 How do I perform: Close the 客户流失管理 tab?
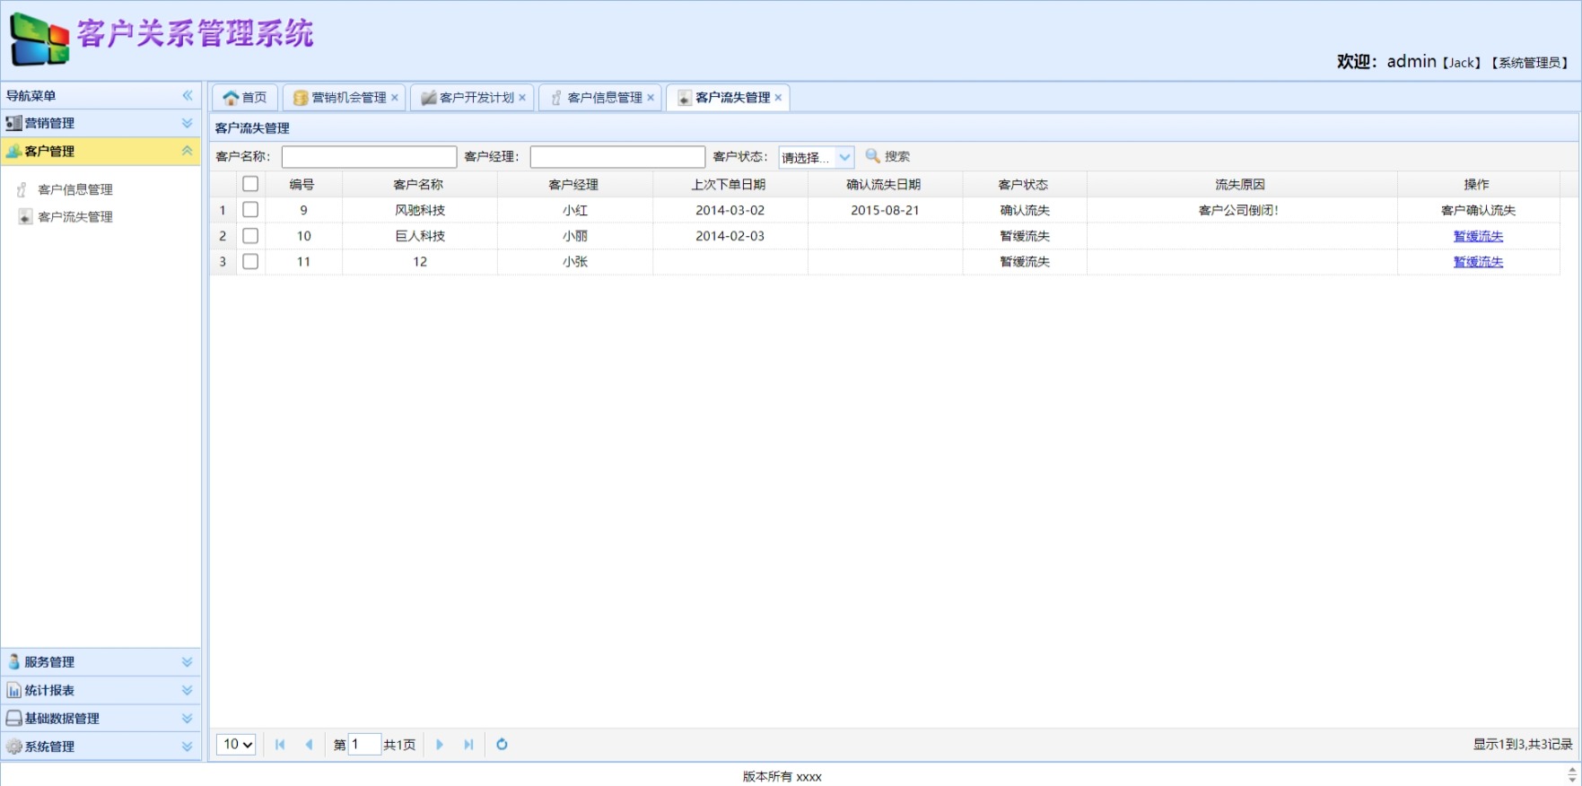[x=778, y=98]
